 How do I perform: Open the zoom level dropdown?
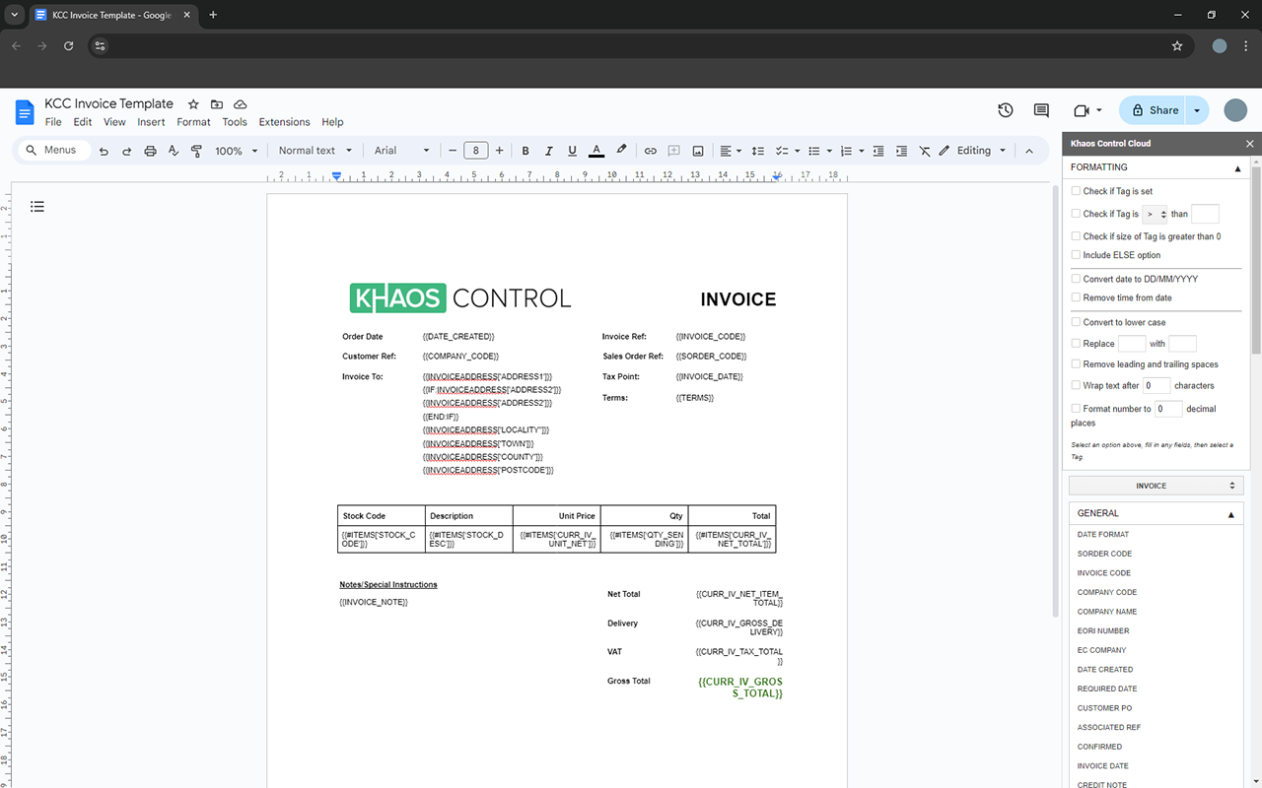click(x=237, y=151)
